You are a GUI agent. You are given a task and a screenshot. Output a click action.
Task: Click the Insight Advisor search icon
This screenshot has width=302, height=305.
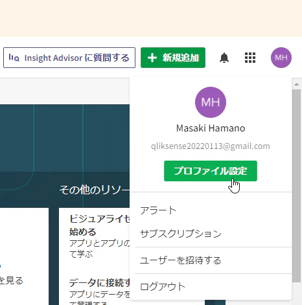point(14,58)
